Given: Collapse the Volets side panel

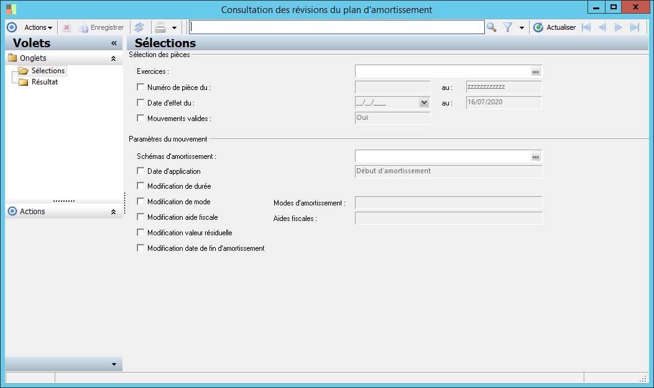Looking at the screenshot, I should click(114, 43).
